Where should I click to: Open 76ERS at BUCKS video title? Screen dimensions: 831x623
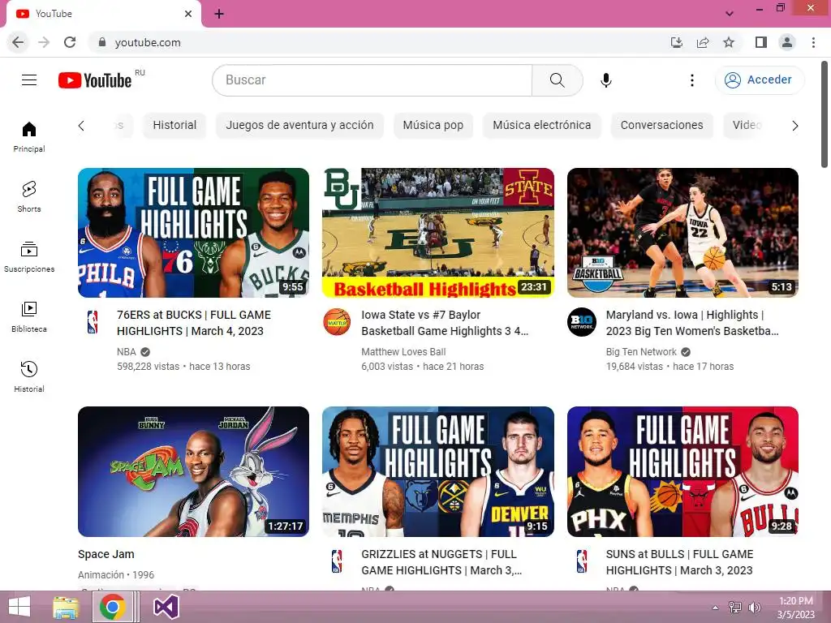click(194, 323)
